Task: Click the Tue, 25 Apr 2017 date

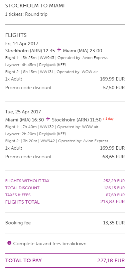Action: tap(23, 112)
